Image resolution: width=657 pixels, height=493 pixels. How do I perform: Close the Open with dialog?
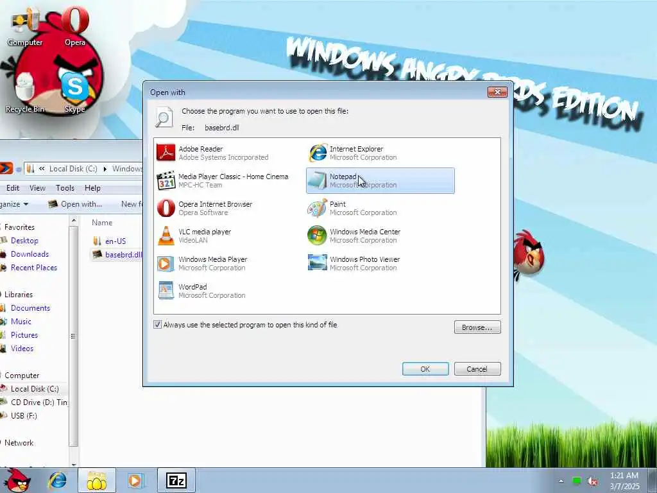[497, 92]
